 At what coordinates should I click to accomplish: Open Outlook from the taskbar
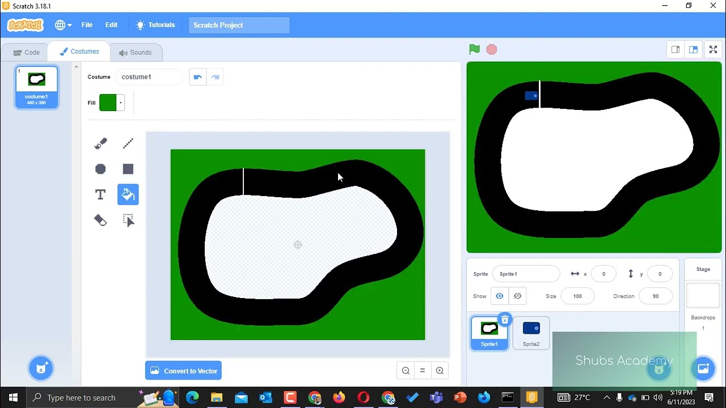pyautogui.click(x=265, y=397)
